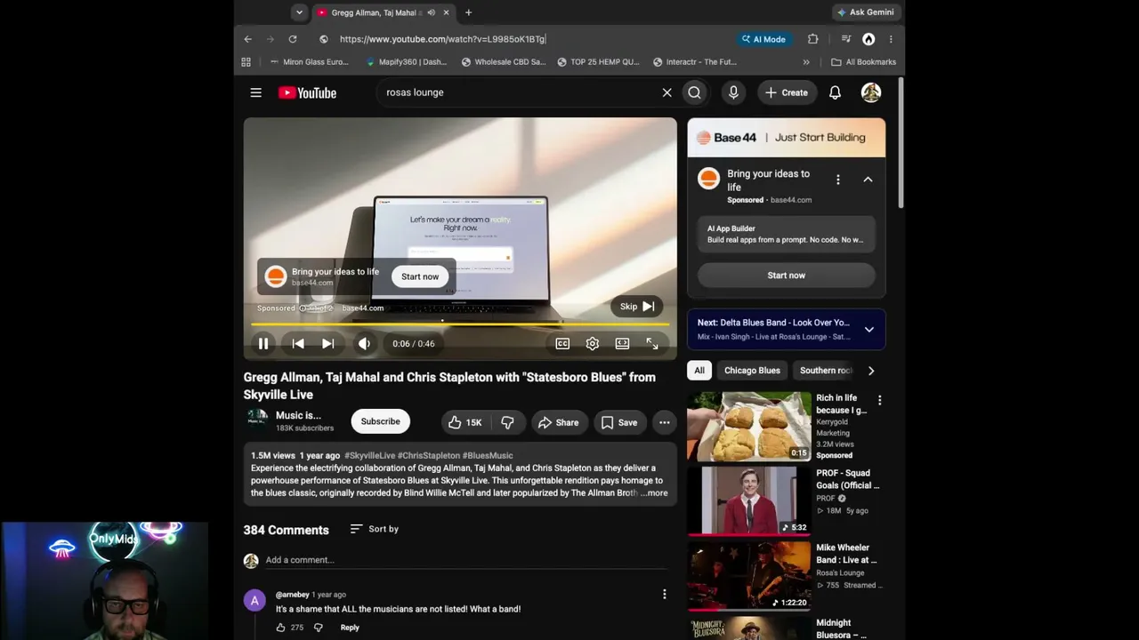Open the YouTube guide hamburger menu
Image resolution: width=1139 pixels, height=640 pixels.
pos(255,92)
